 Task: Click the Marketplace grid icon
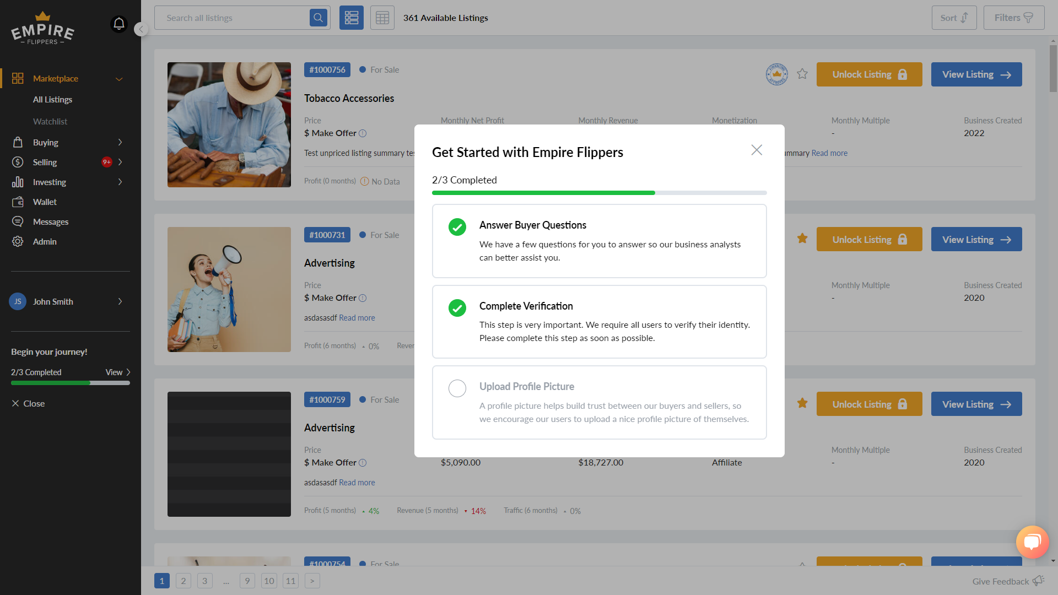click(18, 78)
